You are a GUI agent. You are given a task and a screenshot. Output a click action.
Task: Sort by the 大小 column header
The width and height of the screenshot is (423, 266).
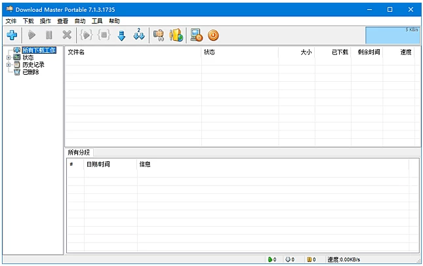click(306, 52)
